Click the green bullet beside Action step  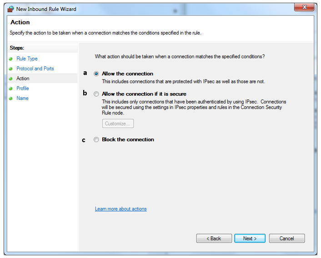coord(11,79)
